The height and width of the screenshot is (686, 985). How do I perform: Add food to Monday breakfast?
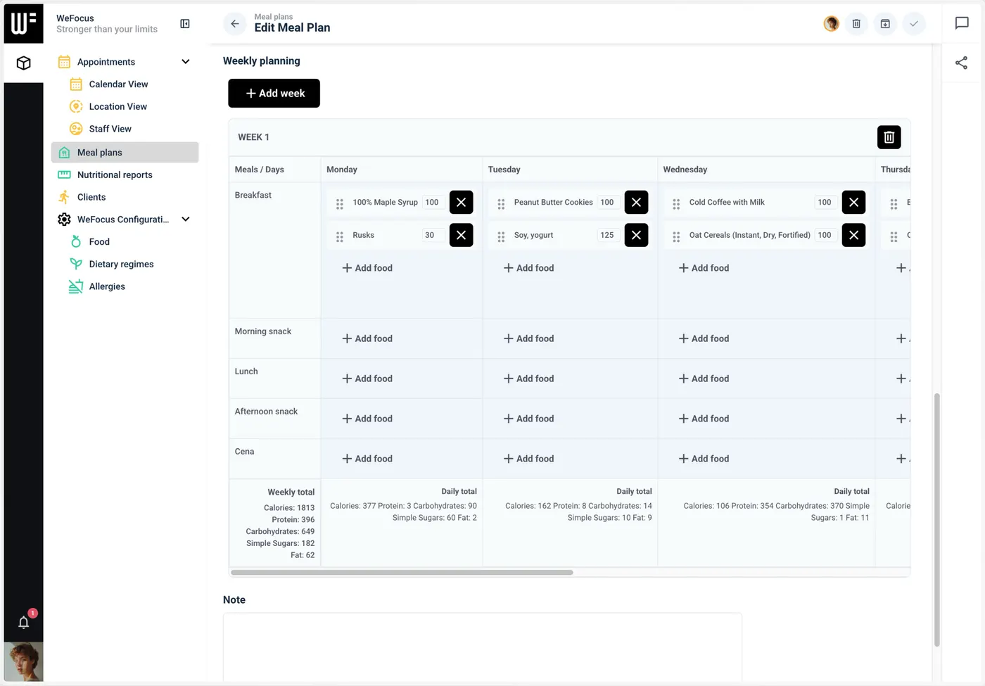(x=367, y=268)
